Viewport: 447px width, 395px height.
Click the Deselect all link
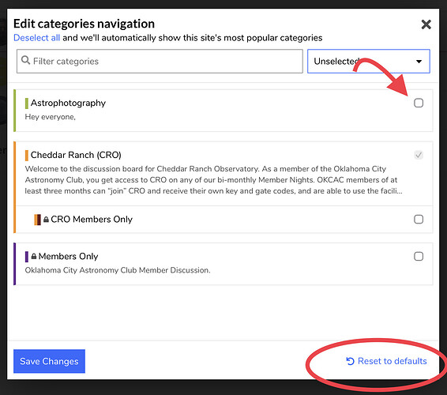(x=37, y=38)
